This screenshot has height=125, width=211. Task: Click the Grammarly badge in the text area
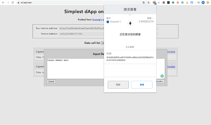pyautogui.click(x=162, y=76)
